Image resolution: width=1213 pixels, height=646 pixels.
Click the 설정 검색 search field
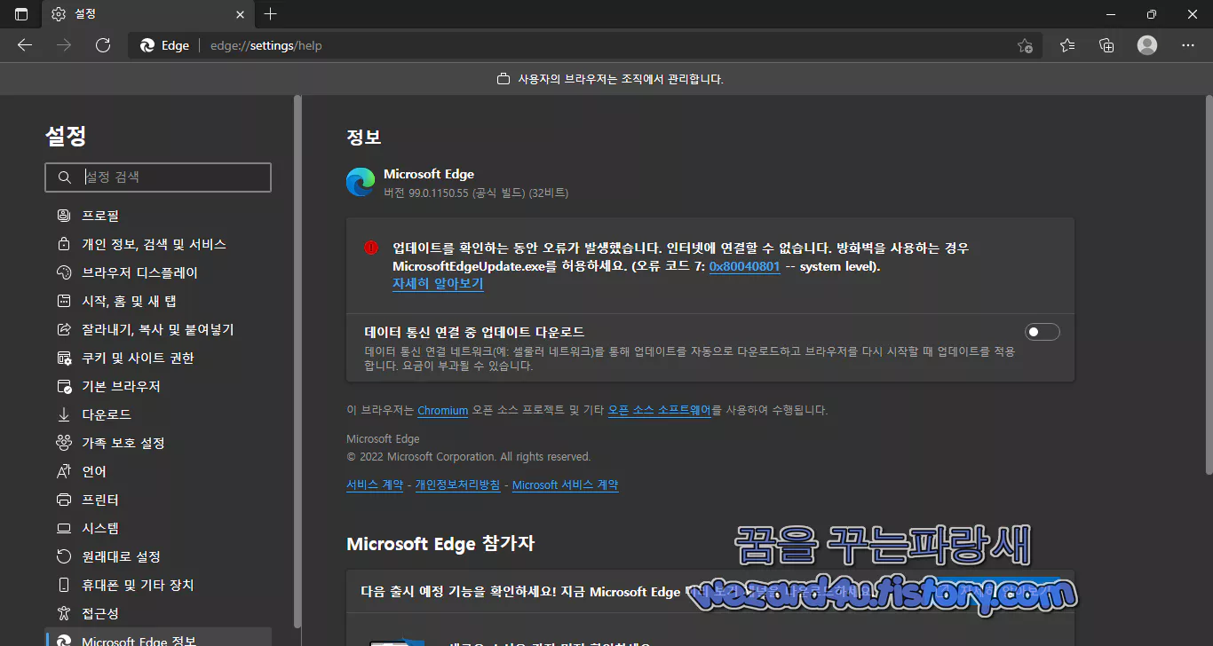click(x=158, y=177)
